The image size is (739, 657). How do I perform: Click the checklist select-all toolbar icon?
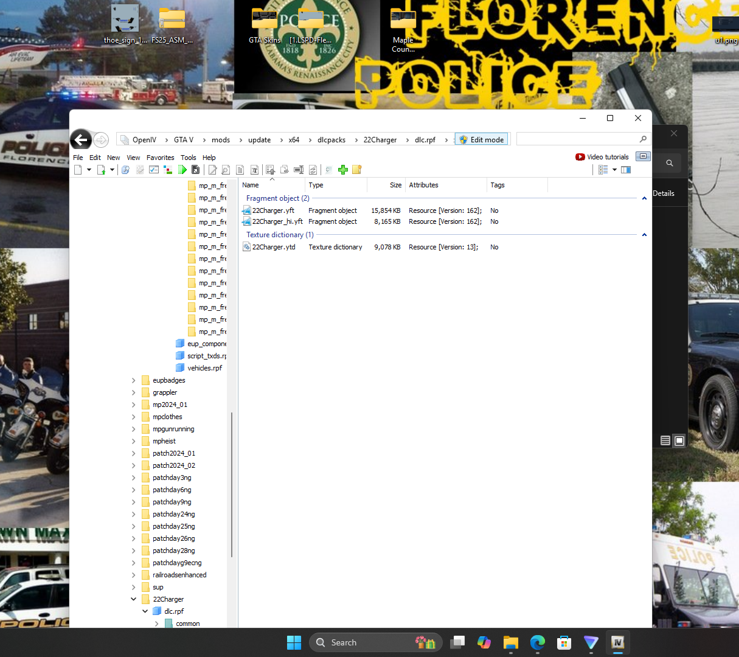154,170
